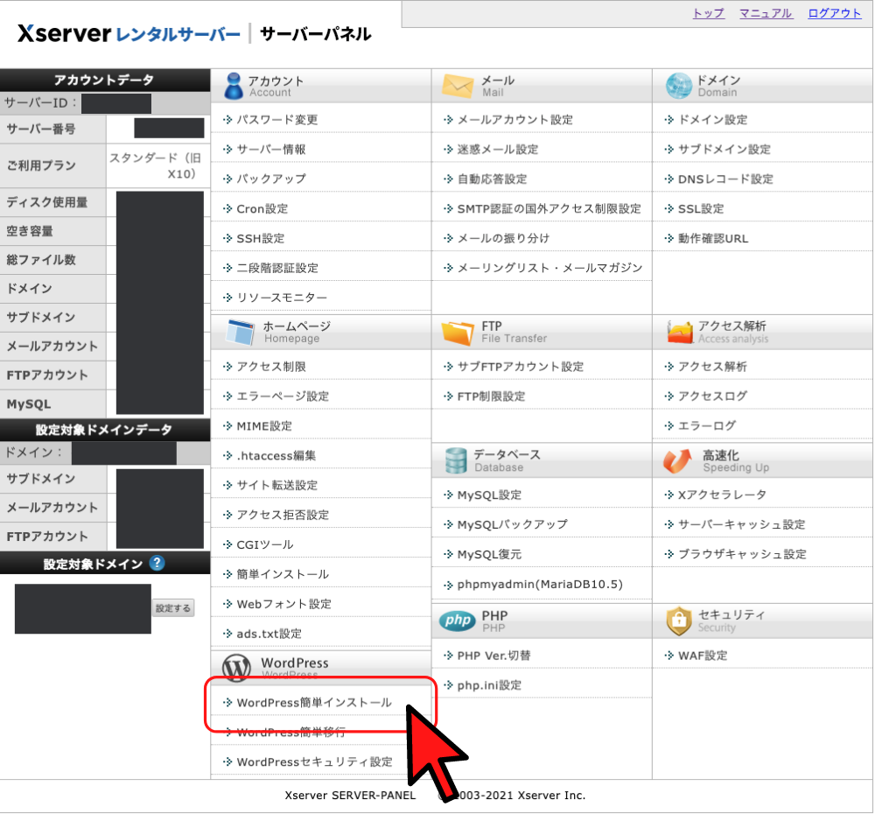Select the target domain list box
875x814 pixels.
click(82, 608)
